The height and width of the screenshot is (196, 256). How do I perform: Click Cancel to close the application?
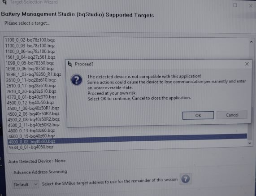232,115
